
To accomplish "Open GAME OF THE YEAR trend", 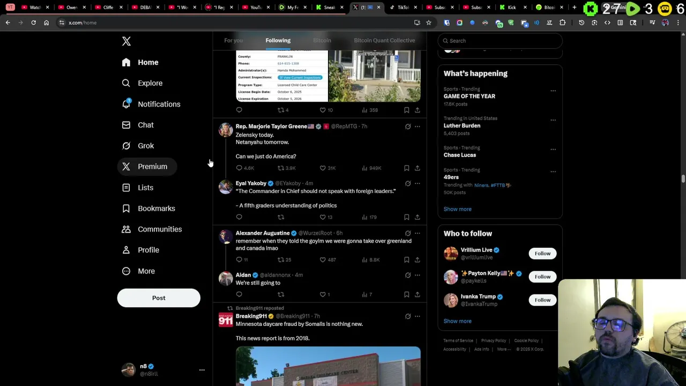I will [469, 96].
